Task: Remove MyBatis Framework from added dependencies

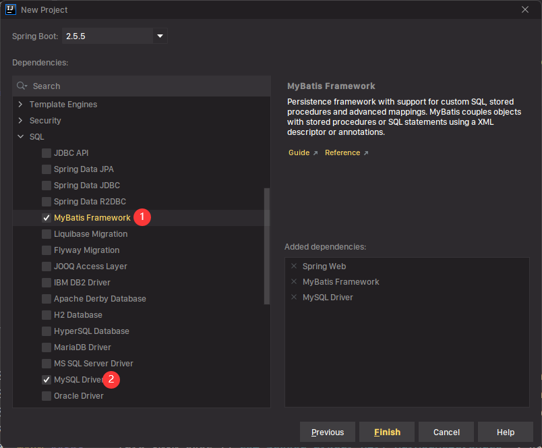Action: 294,281
